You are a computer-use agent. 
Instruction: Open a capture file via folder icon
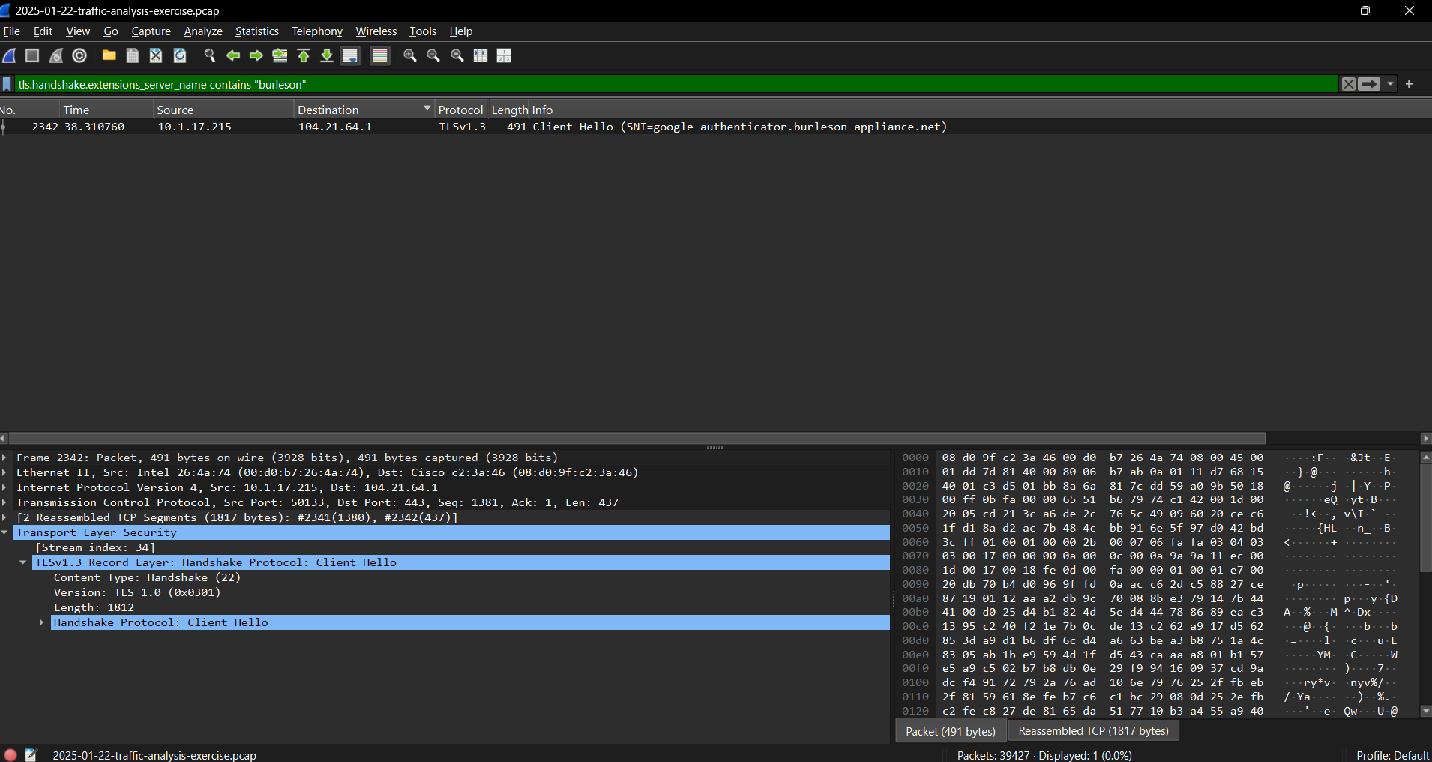click(109, 55)
